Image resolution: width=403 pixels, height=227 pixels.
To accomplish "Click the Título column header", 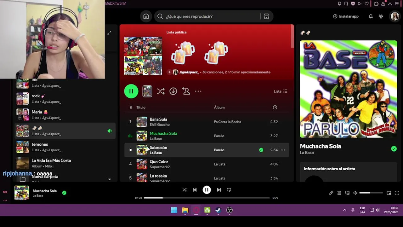I will (x=141, y=108).
